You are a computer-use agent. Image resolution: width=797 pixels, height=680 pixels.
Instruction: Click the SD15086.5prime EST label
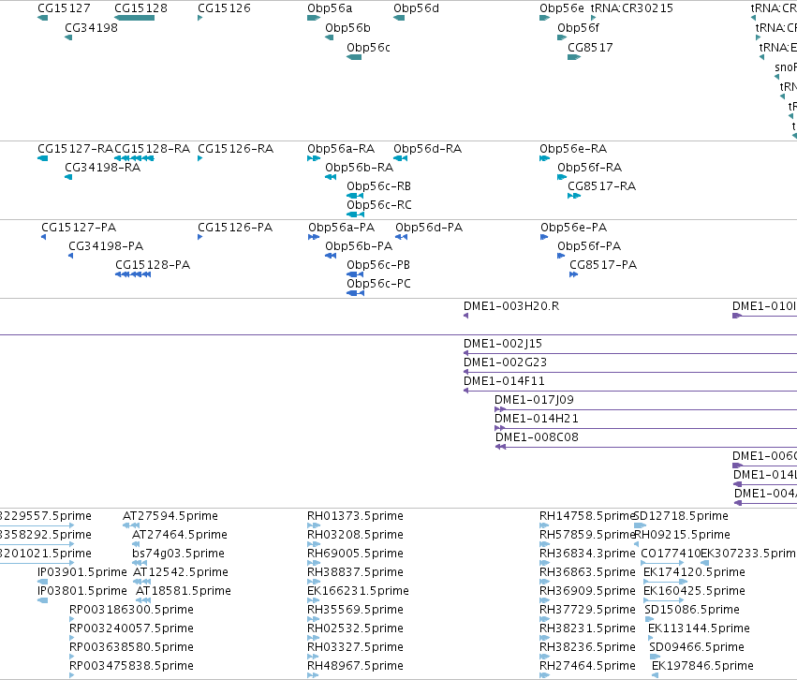coord(692,610)
